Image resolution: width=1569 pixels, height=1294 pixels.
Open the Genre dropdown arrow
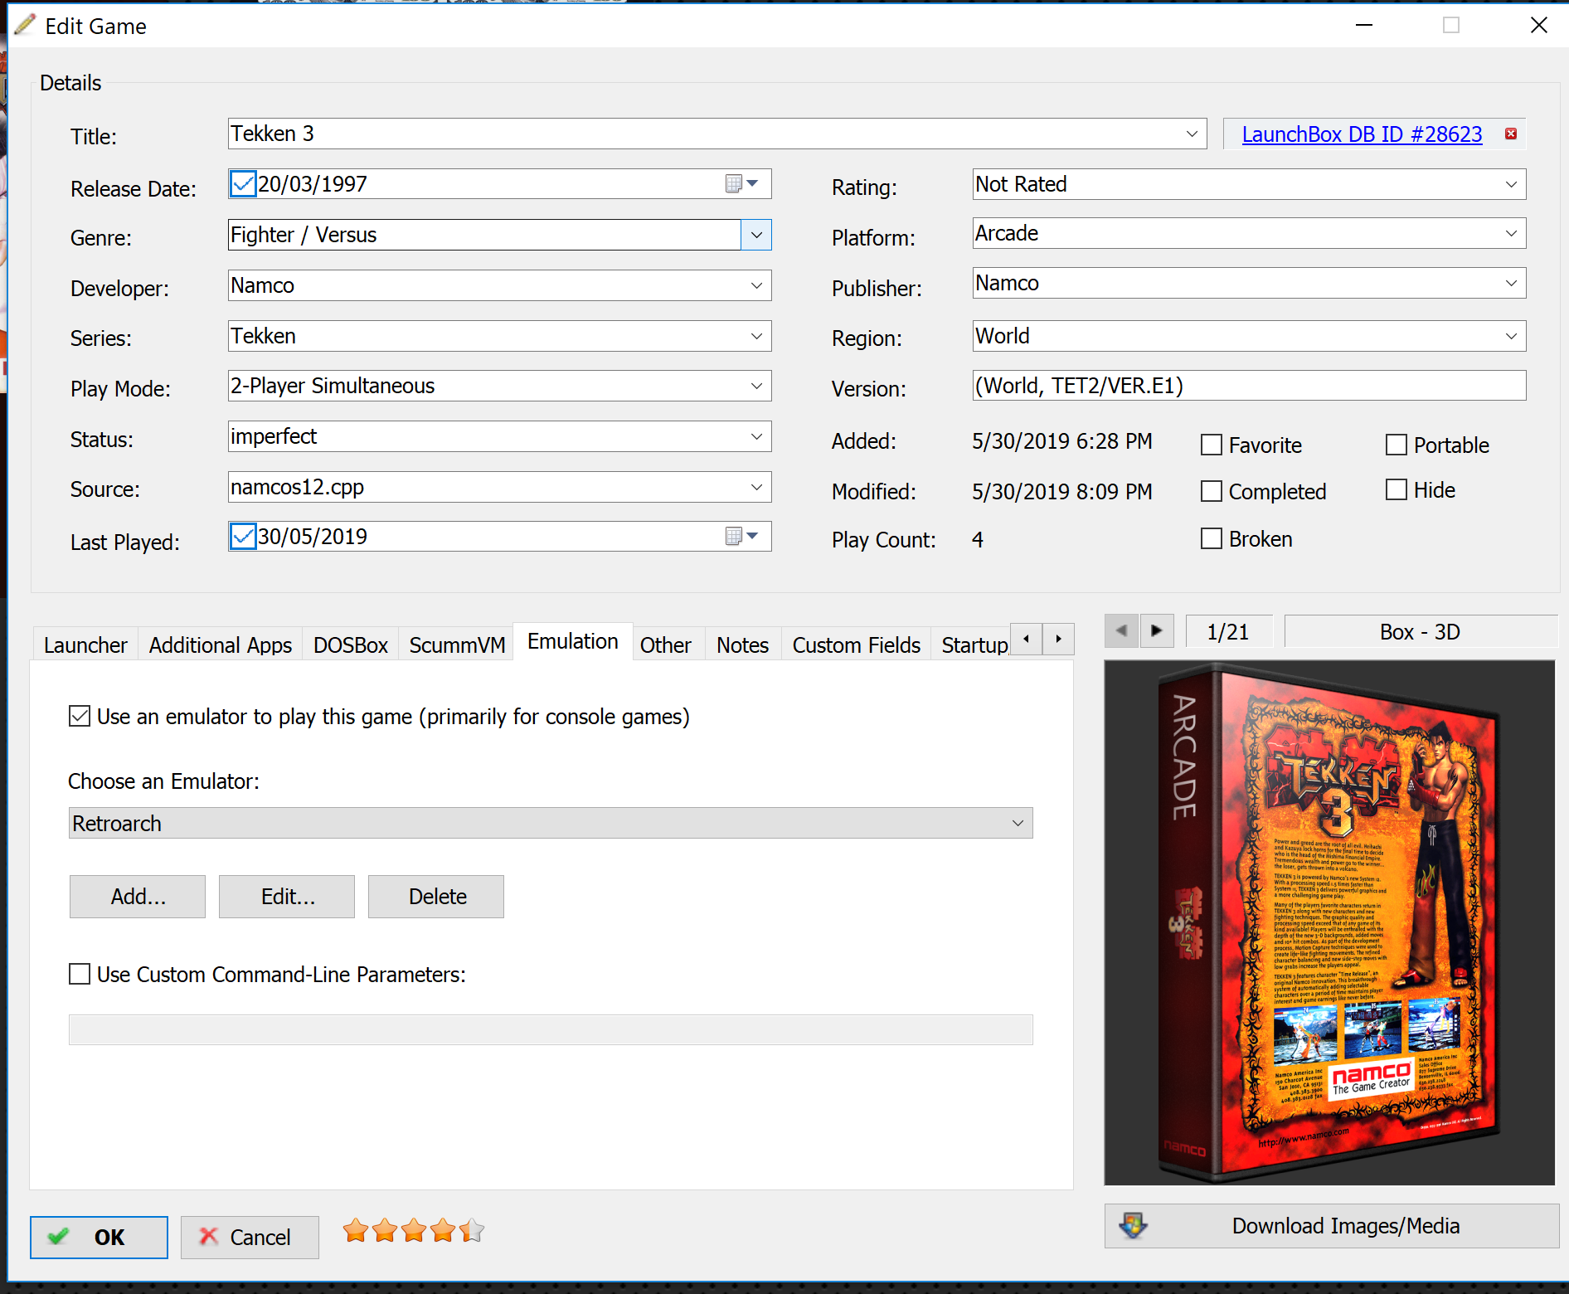(756, 235)
